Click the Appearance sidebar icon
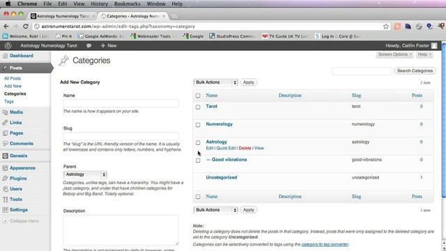Viewport: 446px width, 251px height. tap(5, 168)
